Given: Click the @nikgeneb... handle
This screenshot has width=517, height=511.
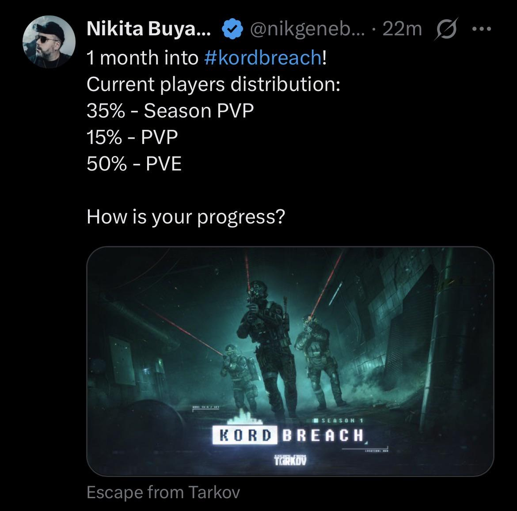Looking at the screenshot, I should tap(307, 29).
